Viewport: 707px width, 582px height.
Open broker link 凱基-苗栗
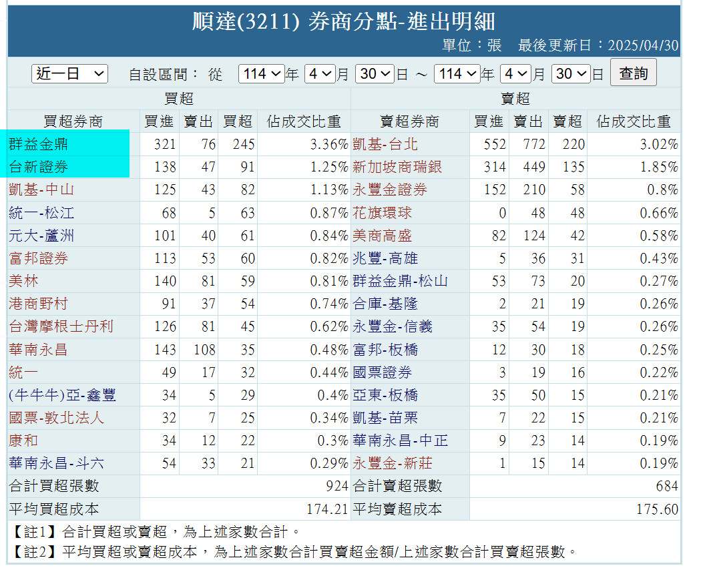point(385,417)
